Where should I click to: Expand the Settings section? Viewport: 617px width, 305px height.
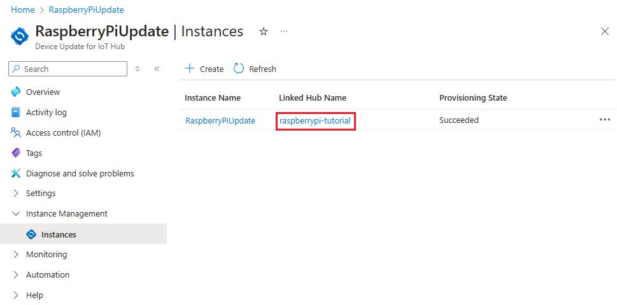click(x=16, y=194)
